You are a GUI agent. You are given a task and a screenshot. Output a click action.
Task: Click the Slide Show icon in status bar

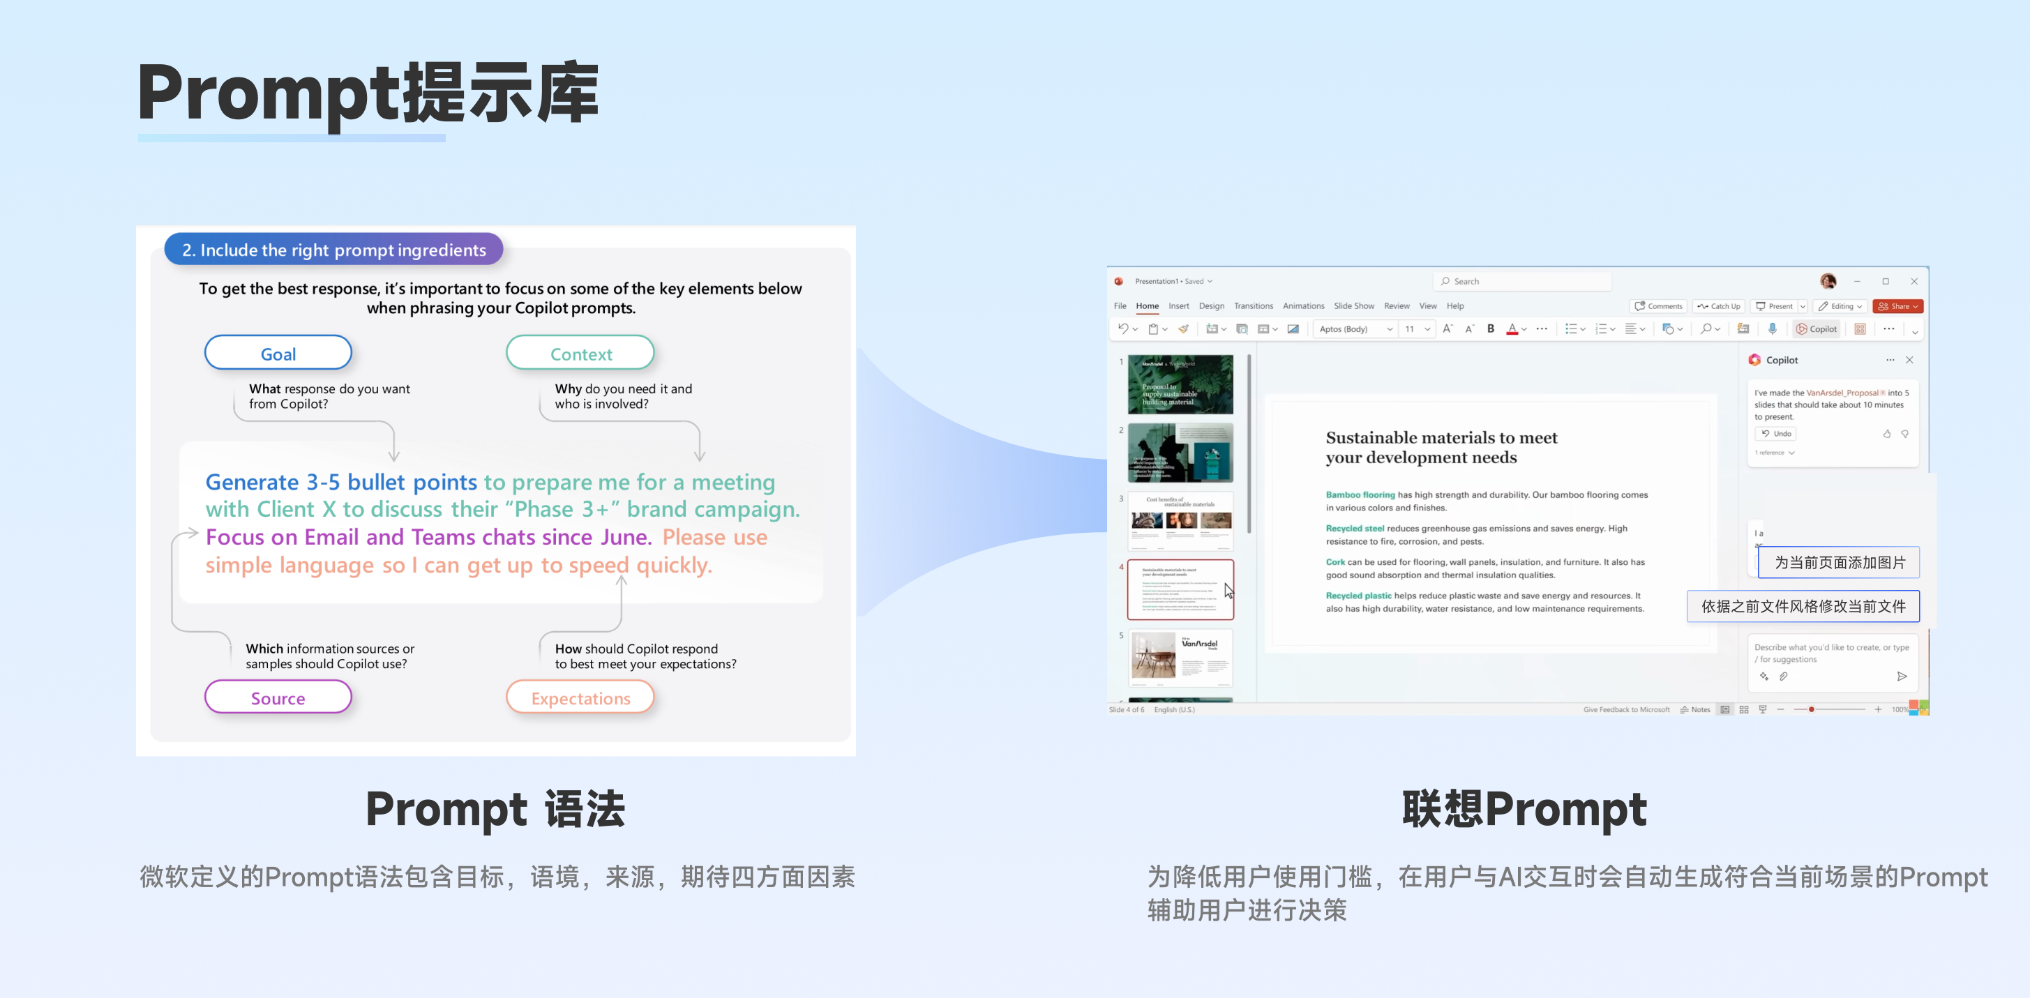click(x=1763, y=710)
